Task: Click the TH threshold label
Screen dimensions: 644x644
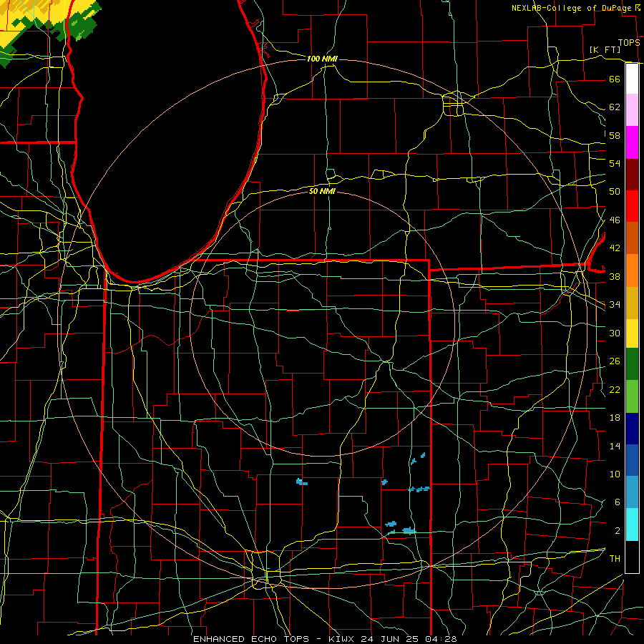Action: click(615, 559)
